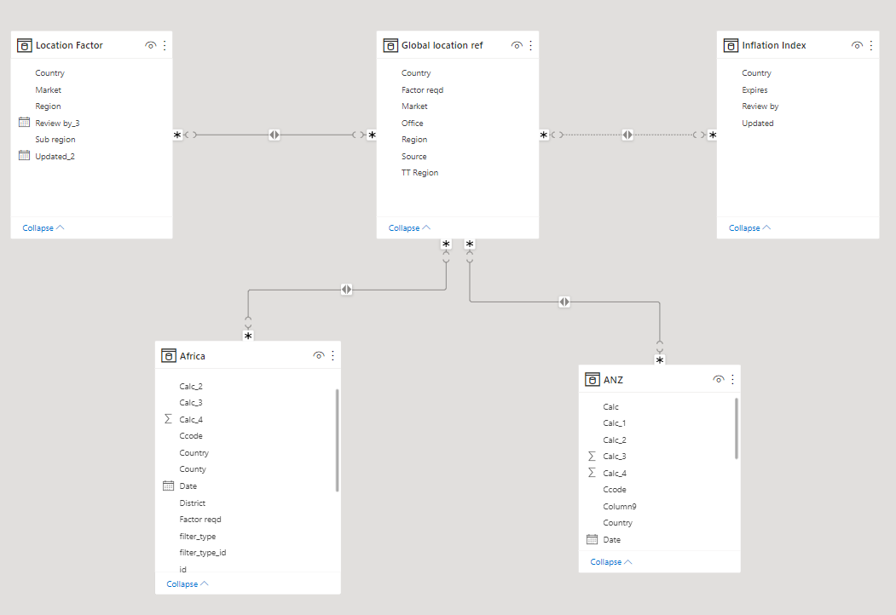896x615 pixels.
Task: Toggle visibility of ANZ table
Action: (x=719, y=380)
